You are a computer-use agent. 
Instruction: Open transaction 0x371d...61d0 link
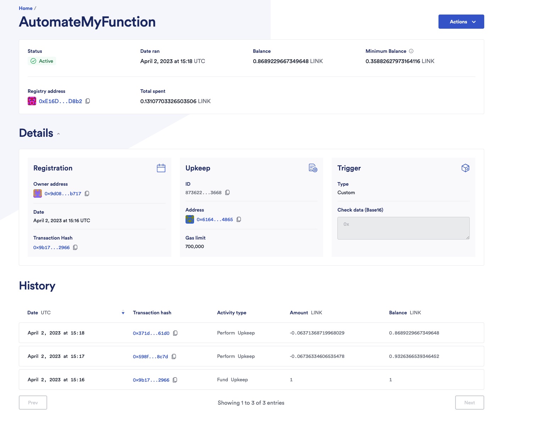pos(151,333)
